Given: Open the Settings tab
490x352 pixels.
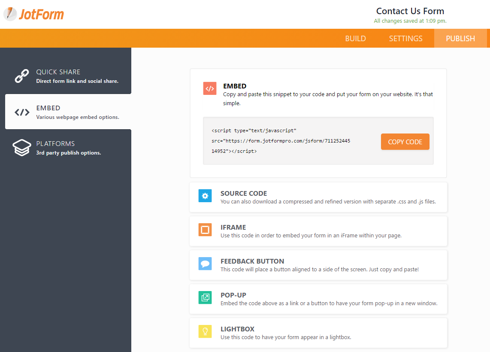Looking at the screenshot, I should coord(405,39).
